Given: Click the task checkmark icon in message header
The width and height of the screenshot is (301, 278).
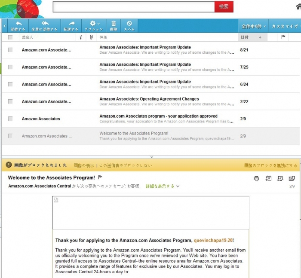Looking at the screenshot, I should [x=280, y=178].
